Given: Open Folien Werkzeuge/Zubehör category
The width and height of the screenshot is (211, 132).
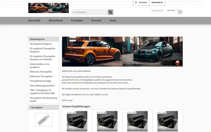Looking at the screenshot, I should click(42, 86).
